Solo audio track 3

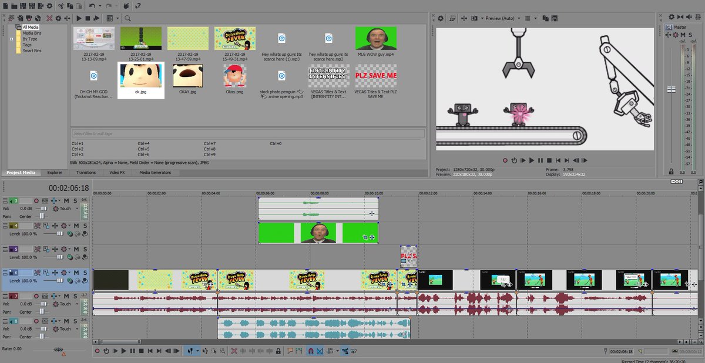click(x=75, y=201)
